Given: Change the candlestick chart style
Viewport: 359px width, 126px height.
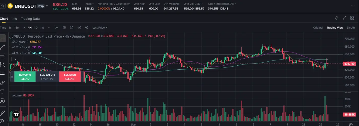Looking at the screenshot, I should (x=64, y=28).
